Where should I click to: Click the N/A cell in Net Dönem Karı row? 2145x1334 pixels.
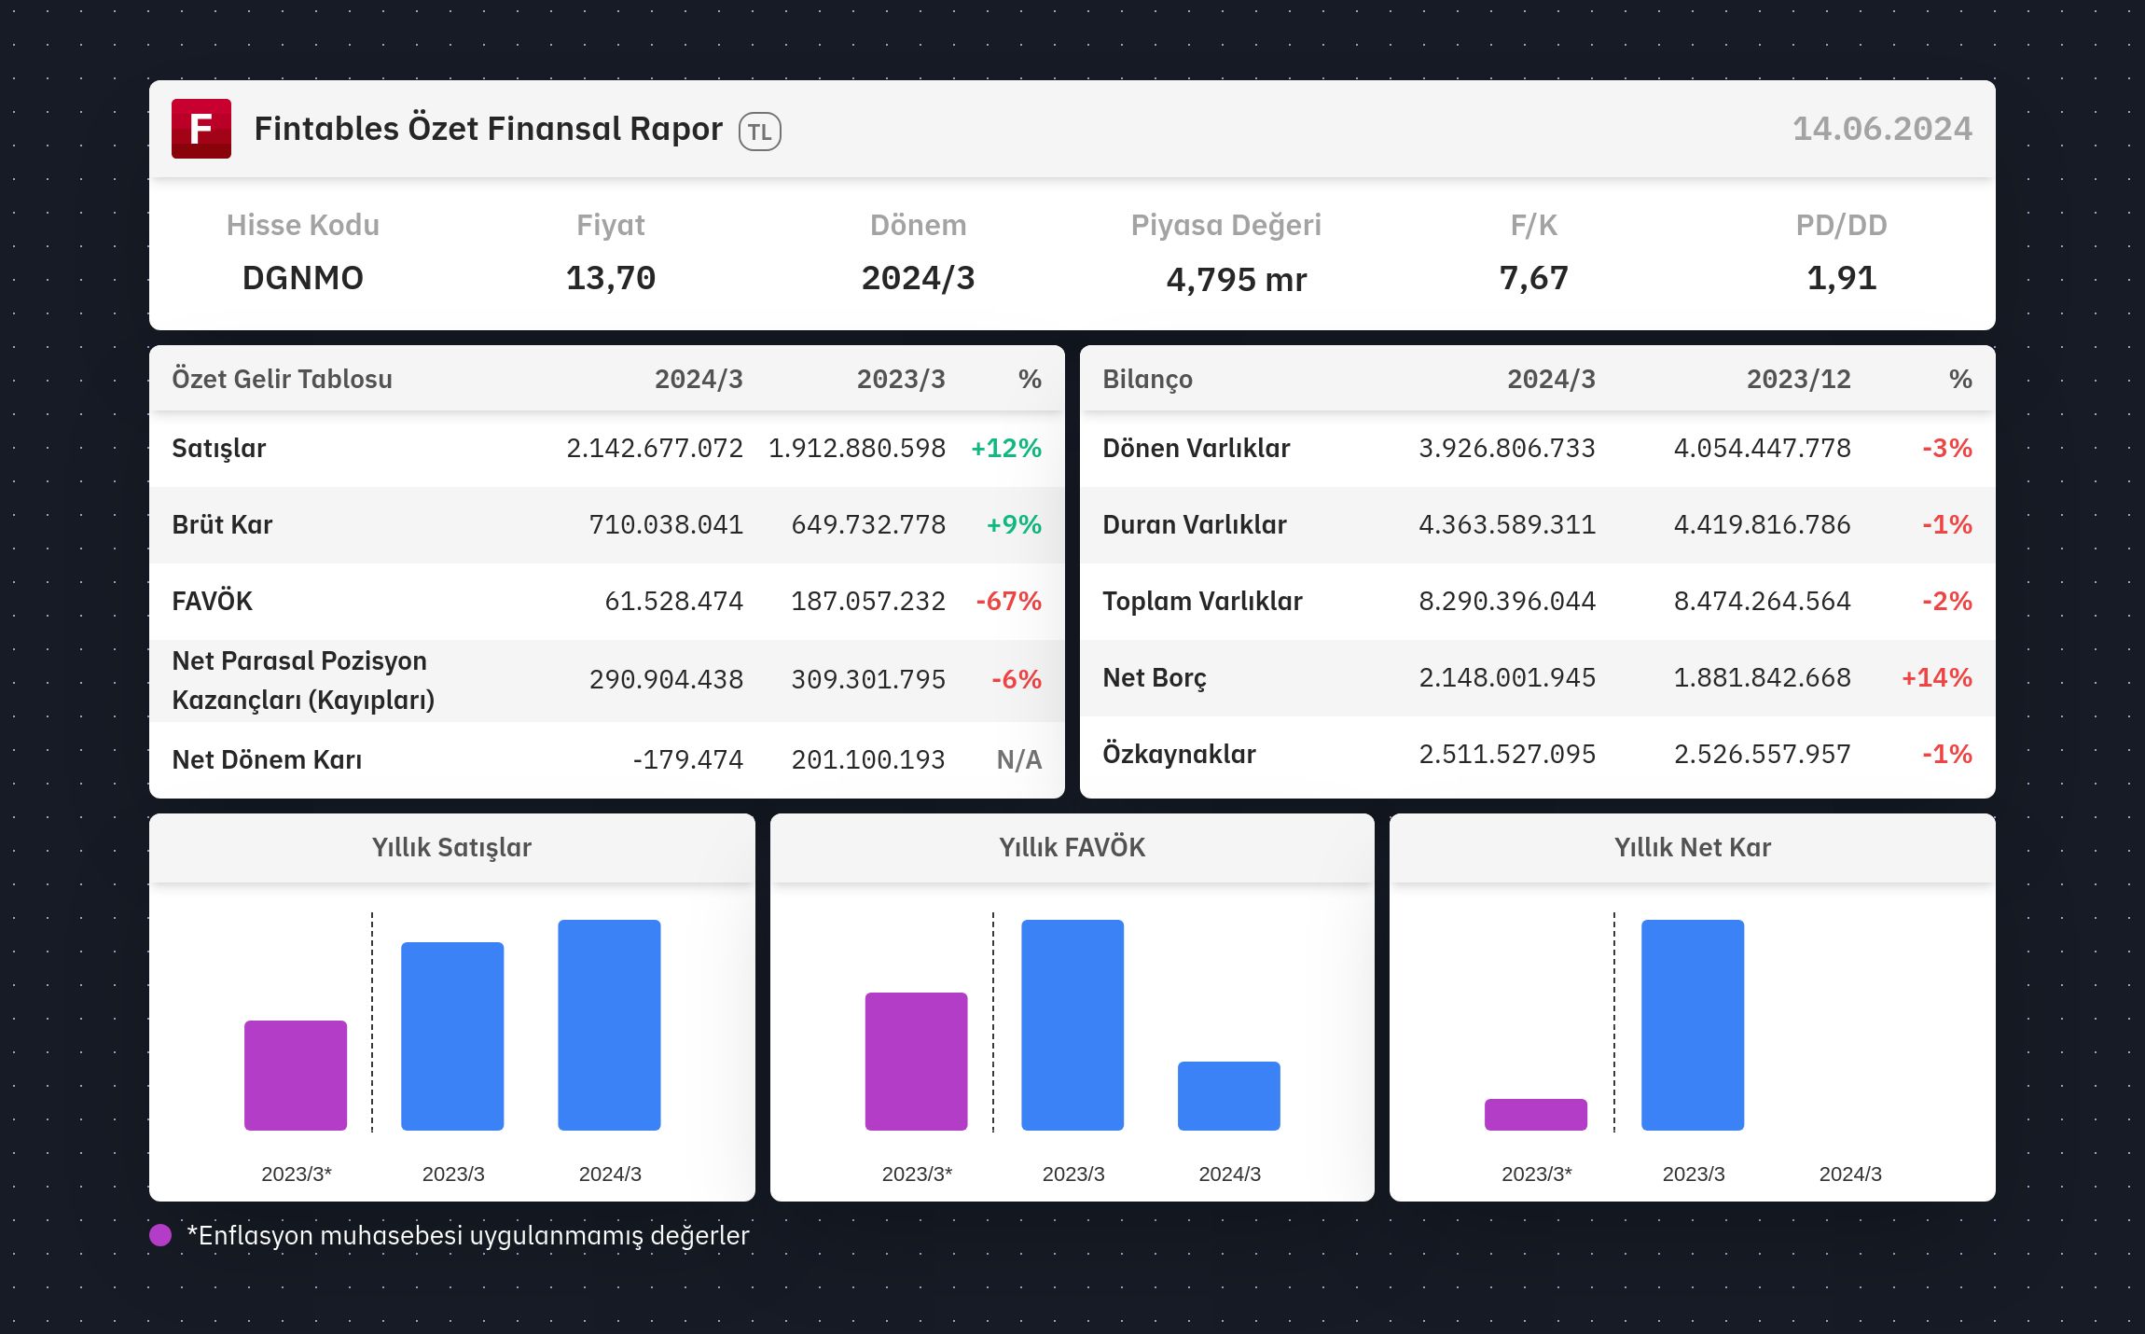tap(1019, 760)
